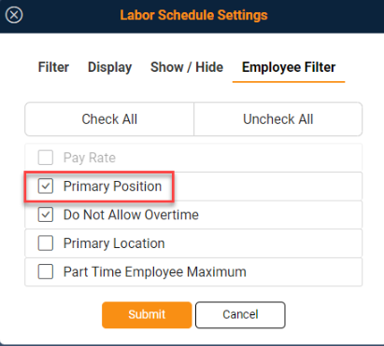Close the Labor Schedule Settings dialog
This screenshot has height=346, width=384.
pyautogui.click(x=14, y=15)
